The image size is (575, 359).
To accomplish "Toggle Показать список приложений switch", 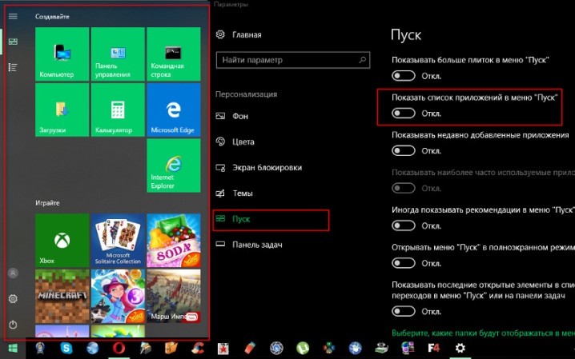I will pos(404,113).
